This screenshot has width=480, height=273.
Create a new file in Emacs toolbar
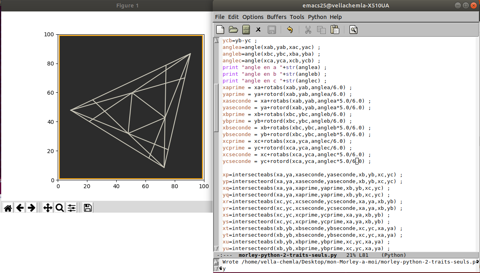[x=221, y=30]
